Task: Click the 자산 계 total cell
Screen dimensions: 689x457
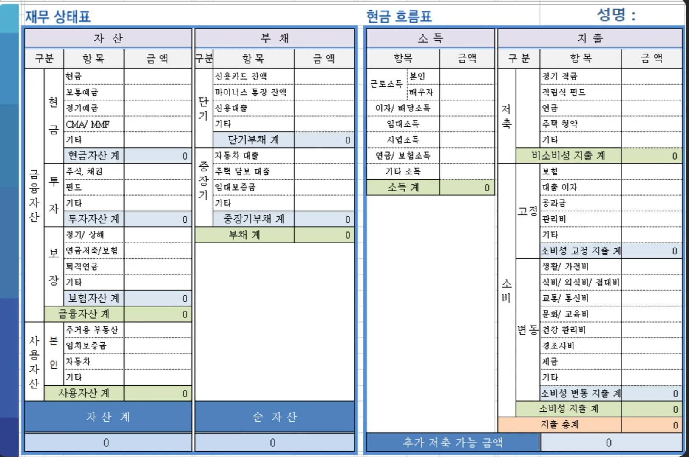Action: tap(108, 443)
